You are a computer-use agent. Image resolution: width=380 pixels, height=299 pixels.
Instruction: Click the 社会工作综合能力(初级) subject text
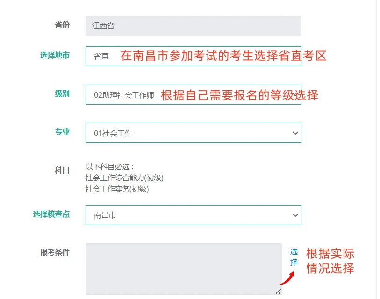tap(124, 178)
